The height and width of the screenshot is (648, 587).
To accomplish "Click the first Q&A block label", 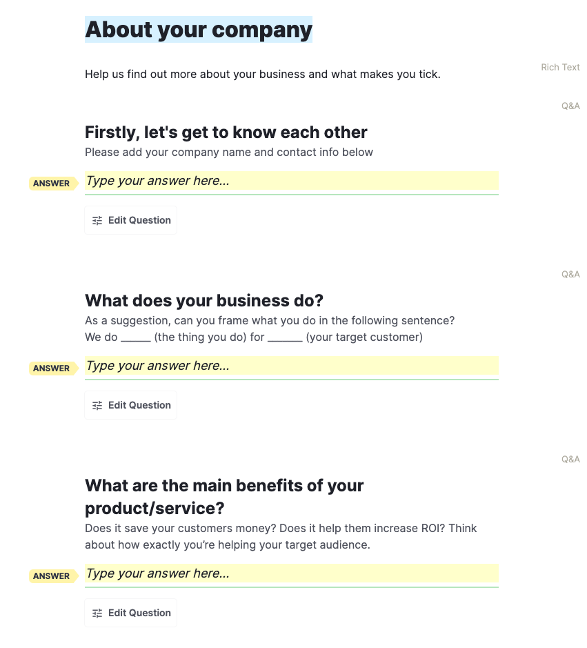I will 570,106.
